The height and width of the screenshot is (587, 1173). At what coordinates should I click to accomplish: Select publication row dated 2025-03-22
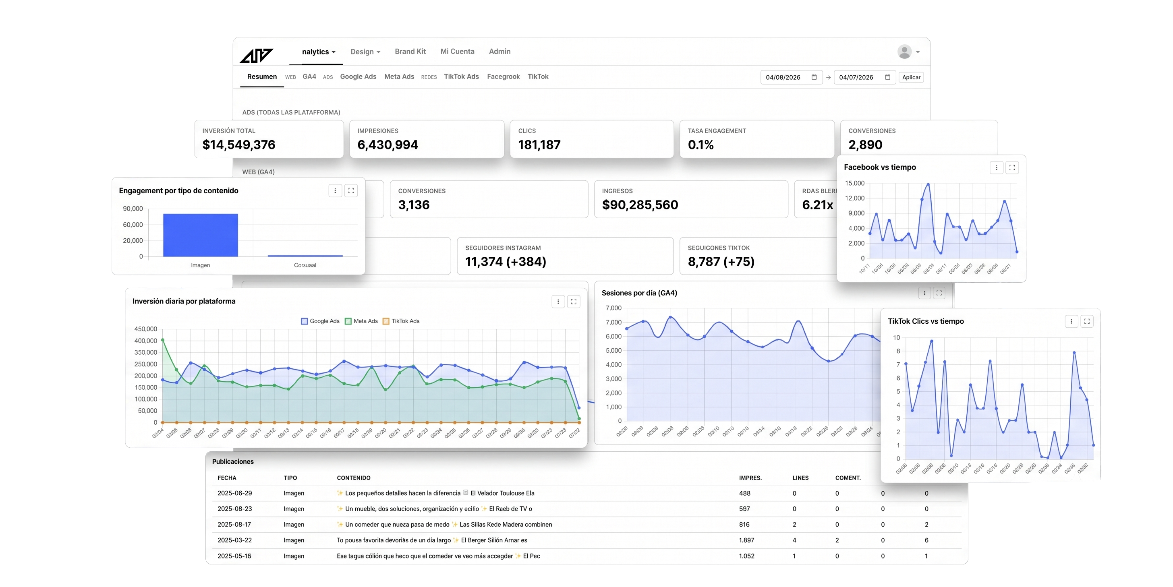pyautogui.click(x=586, y=540)
